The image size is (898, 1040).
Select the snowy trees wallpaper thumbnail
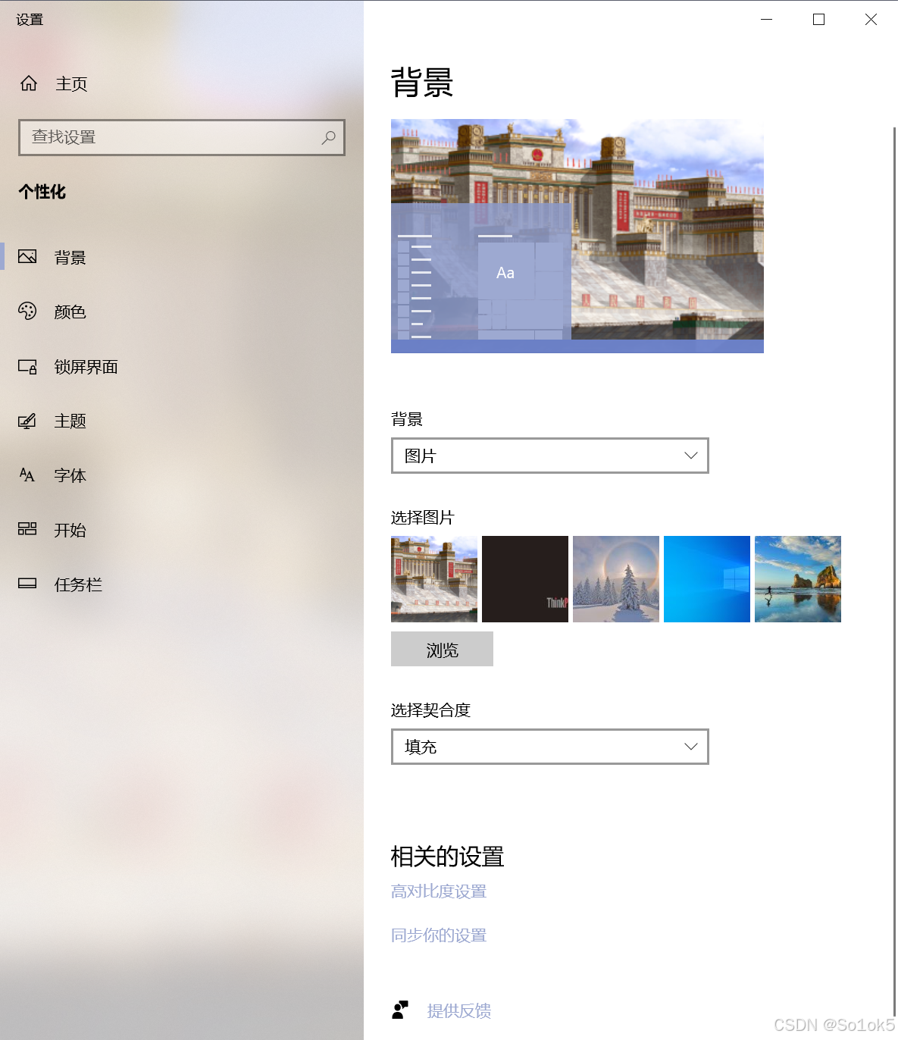click(x=616, y=579)
